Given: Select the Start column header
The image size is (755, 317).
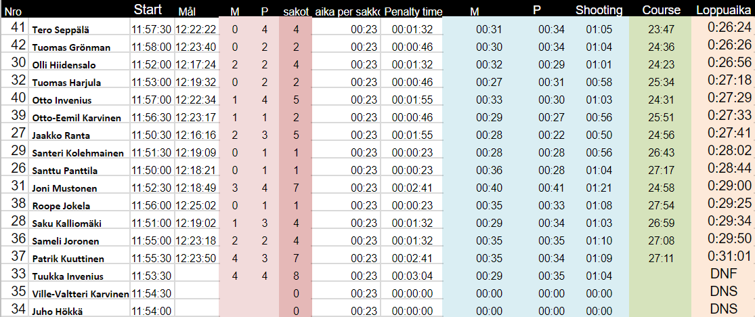Looking at the screenshot, I should pos(148,10).
